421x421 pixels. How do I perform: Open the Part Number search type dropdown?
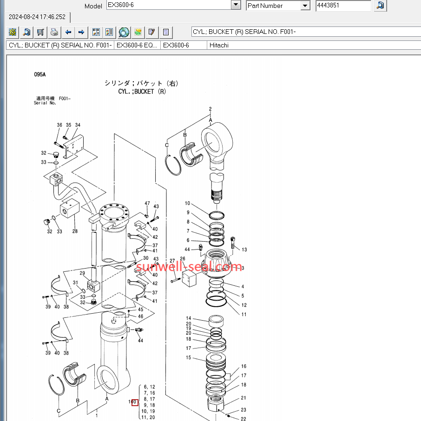click(305, 6)
